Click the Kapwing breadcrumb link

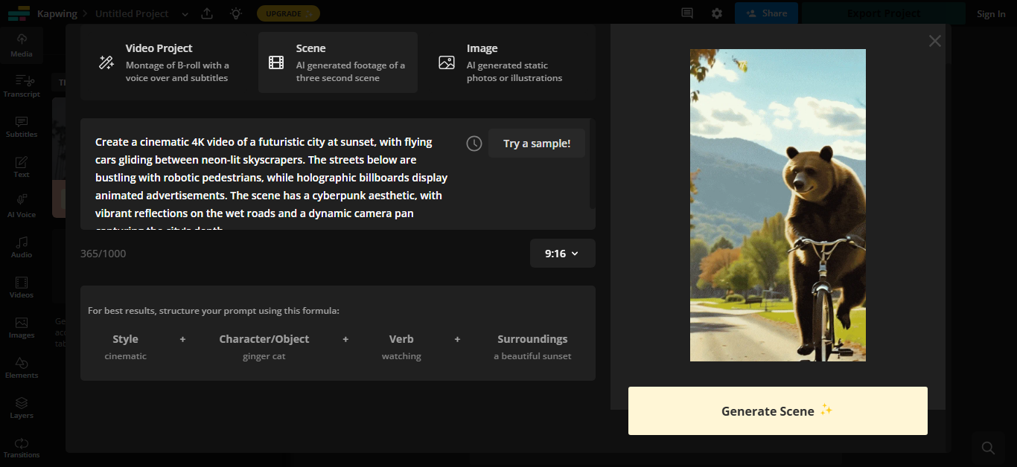click(57, 13)
